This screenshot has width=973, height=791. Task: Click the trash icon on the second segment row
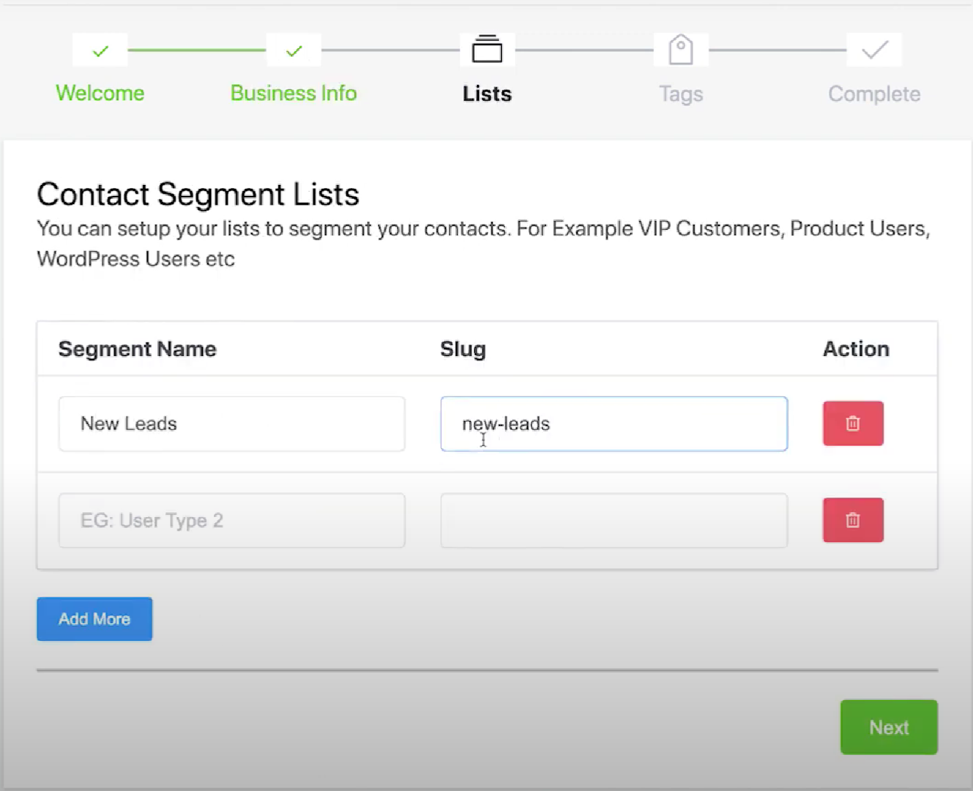[852, 520]
